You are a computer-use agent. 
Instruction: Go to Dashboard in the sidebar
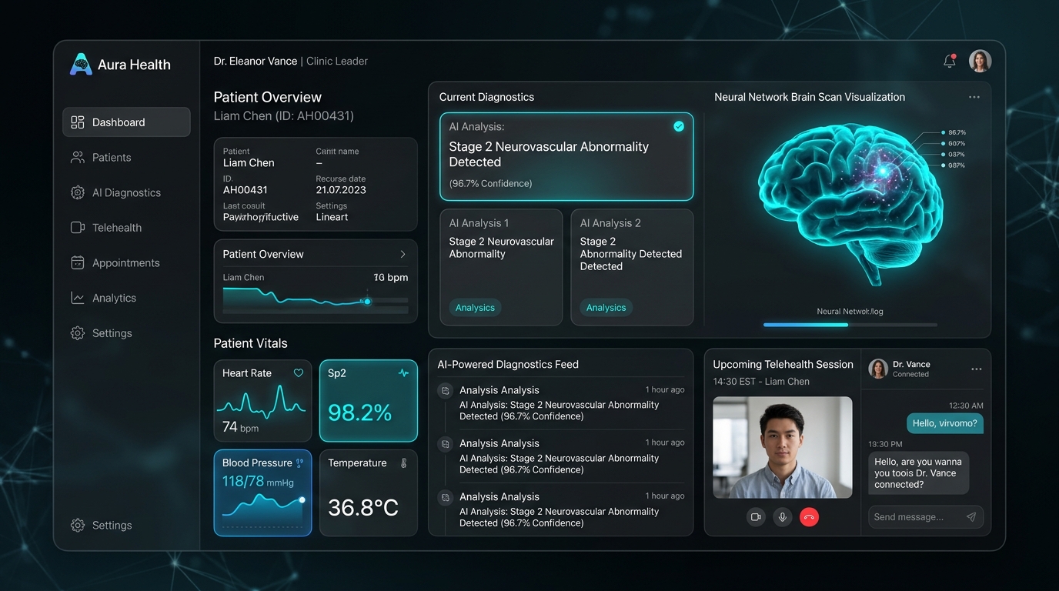pyautogui.click(x=126, y=122)
